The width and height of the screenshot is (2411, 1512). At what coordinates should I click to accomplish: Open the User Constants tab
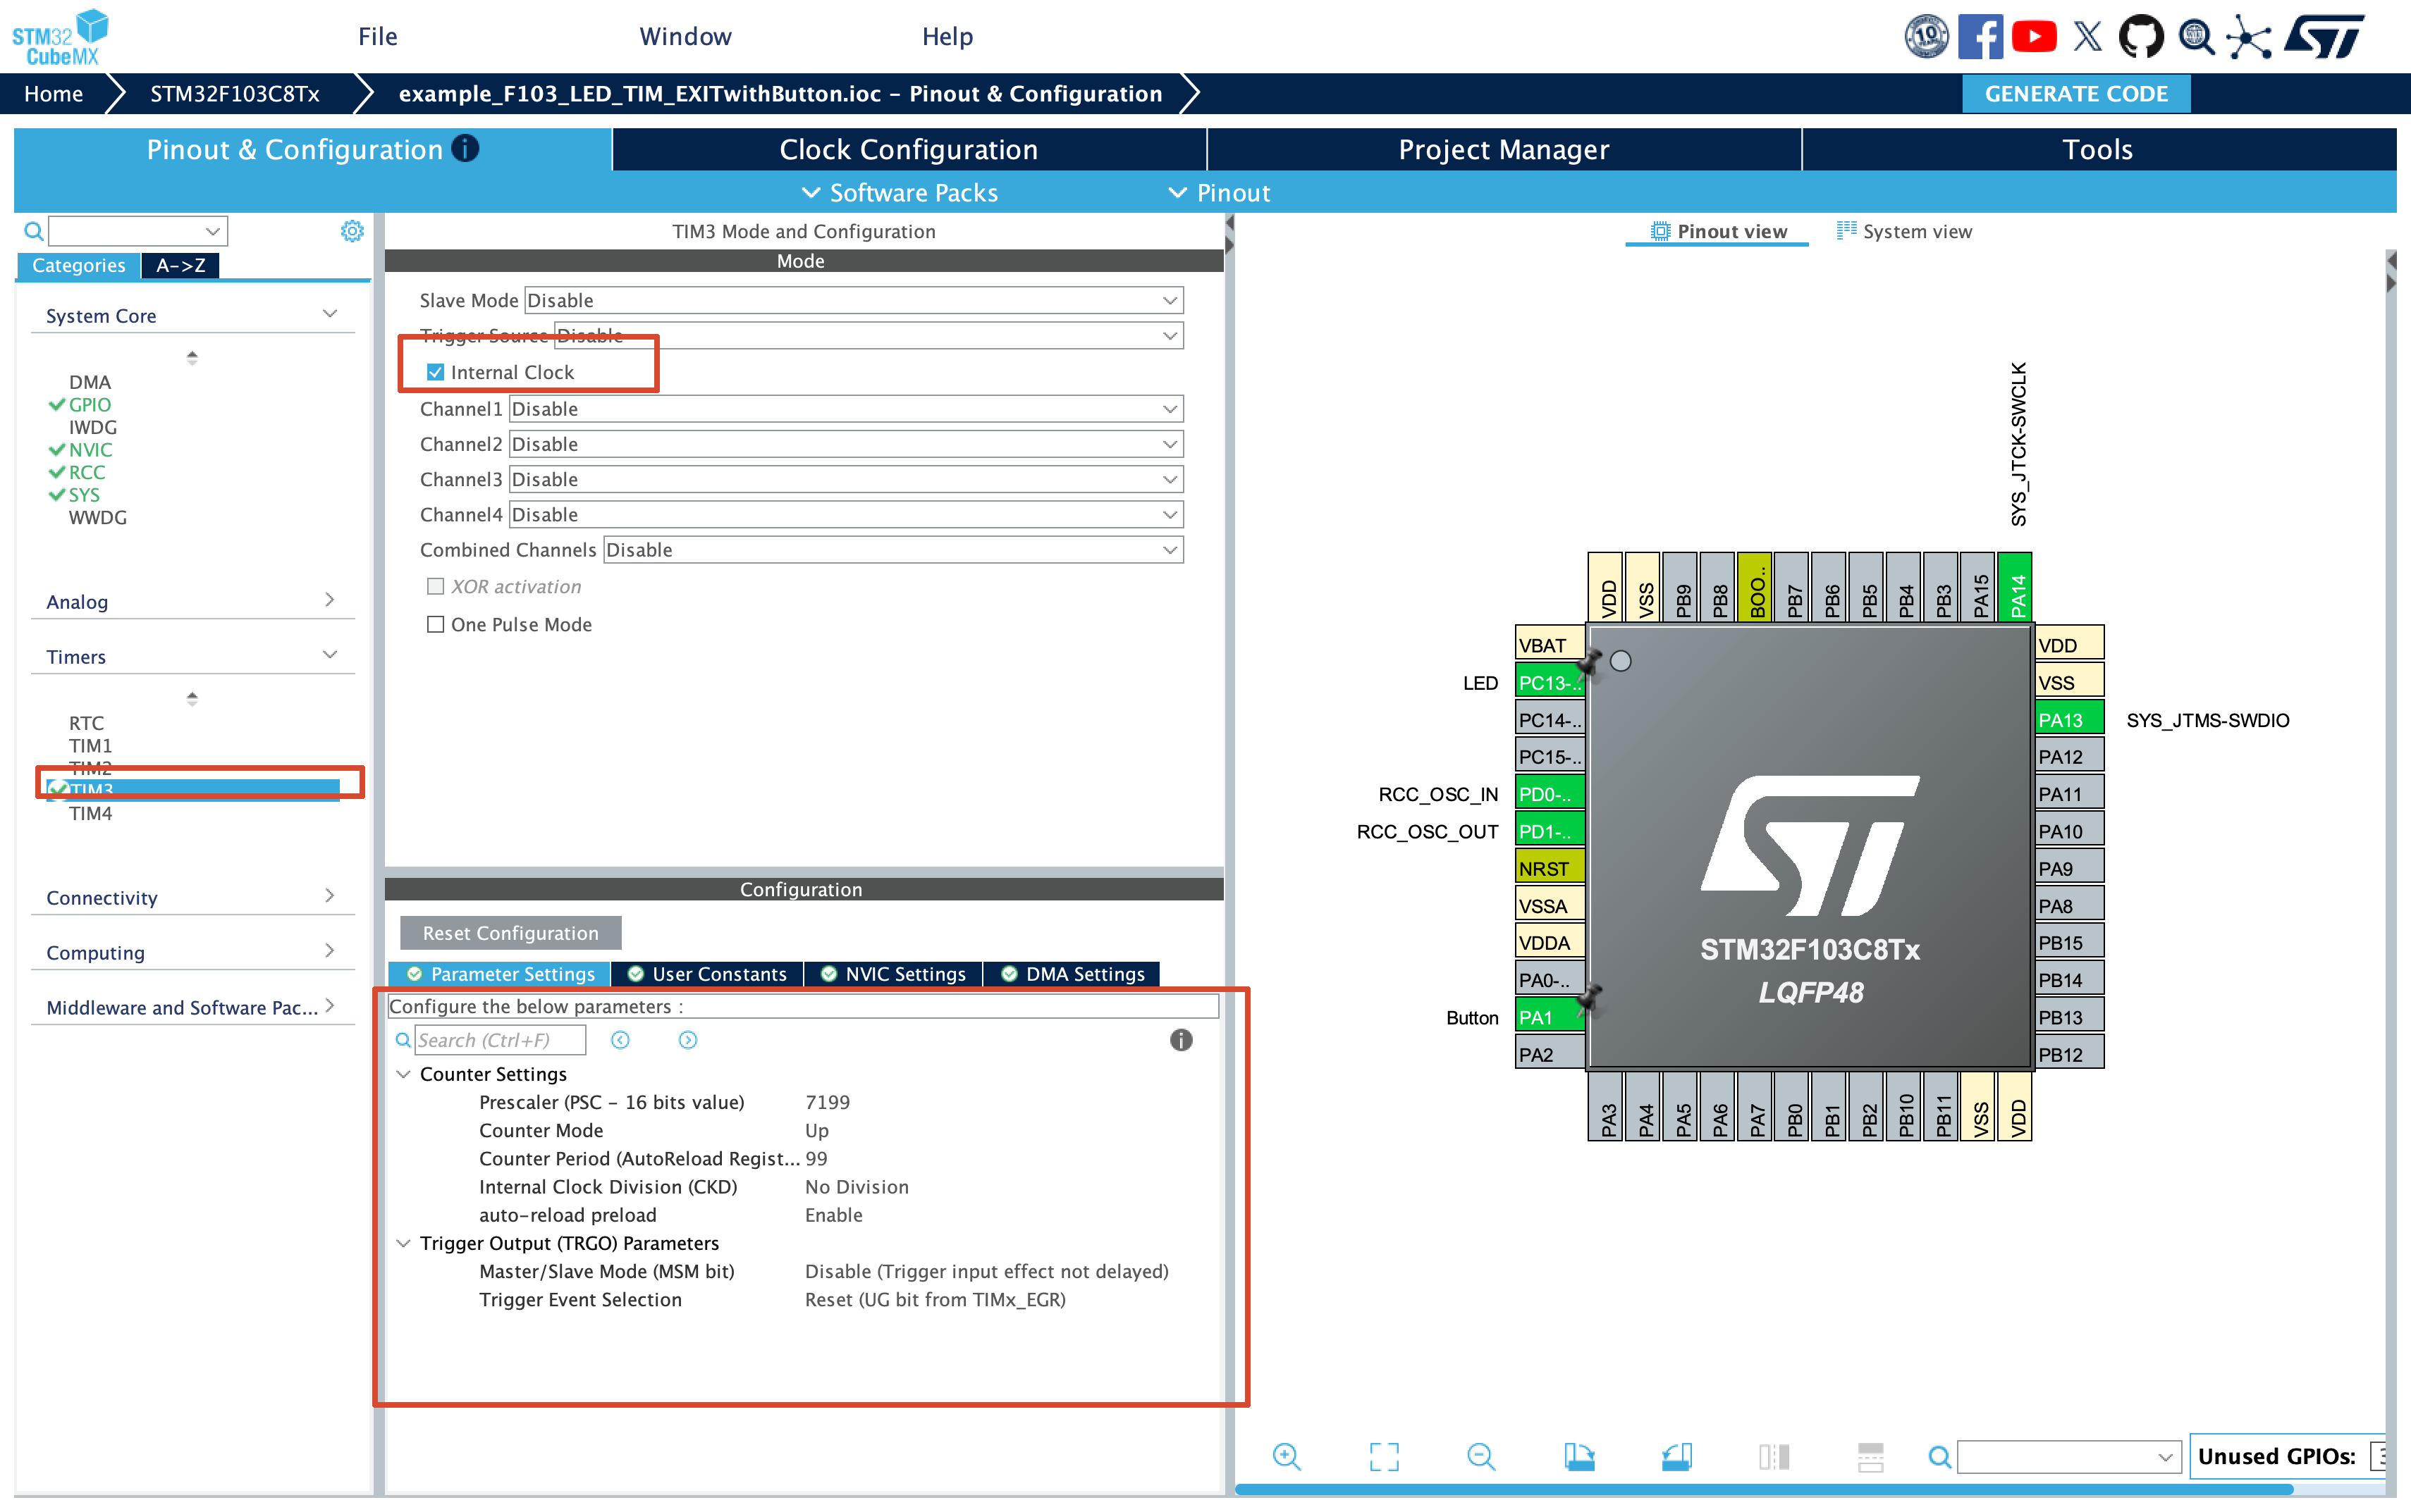[x=707, y=974]
